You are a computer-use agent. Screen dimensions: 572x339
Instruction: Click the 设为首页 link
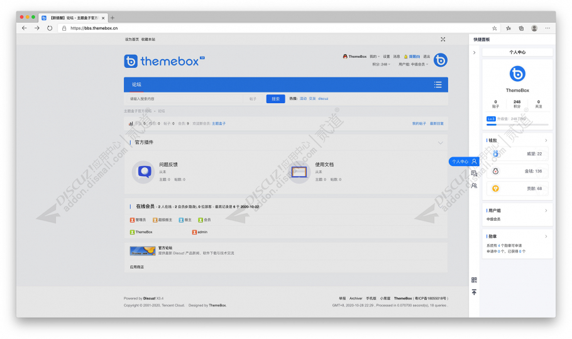point(132,40)
